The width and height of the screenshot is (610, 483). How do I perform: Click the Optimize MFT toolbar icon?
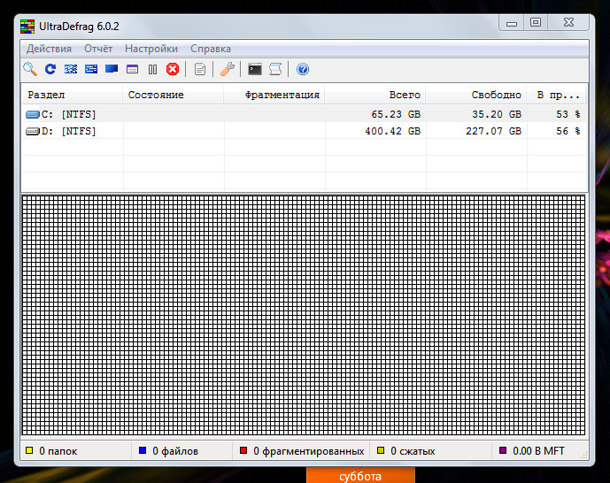point(132,69)
